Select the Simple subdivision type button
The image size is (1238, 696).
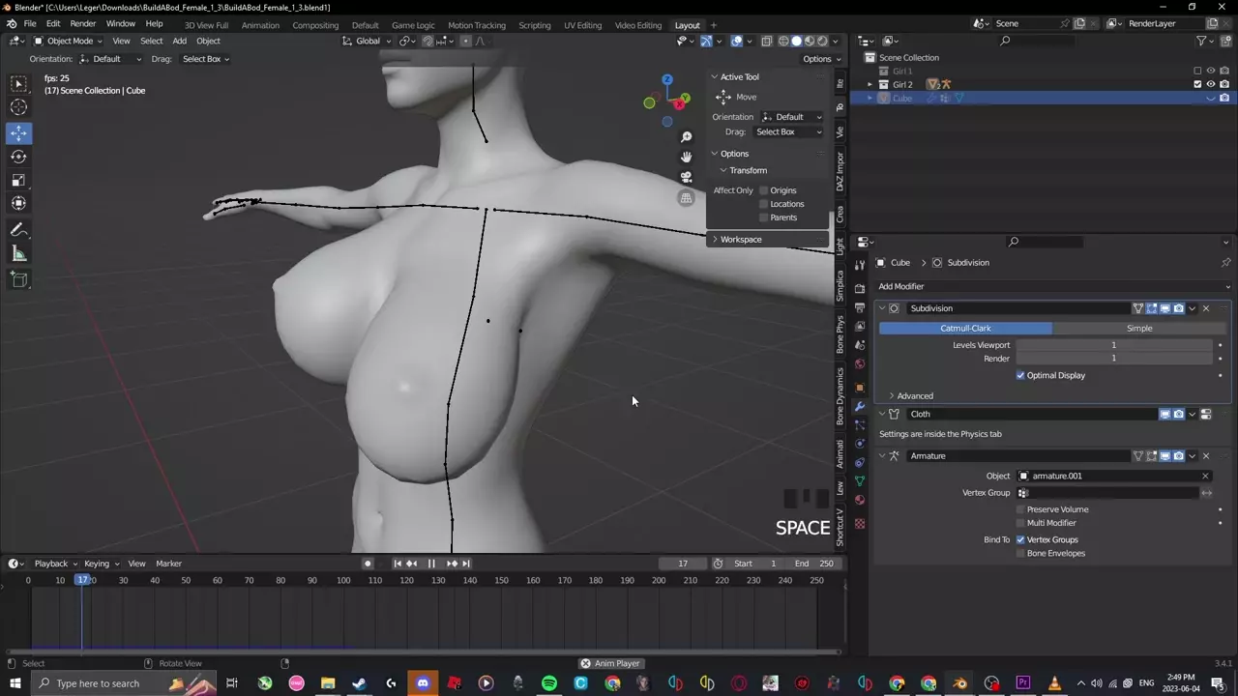click(x=1139, y=329)
